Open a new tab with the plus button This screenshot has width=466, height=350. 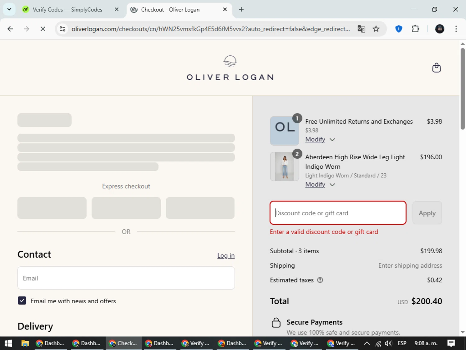tap(241, 9)
